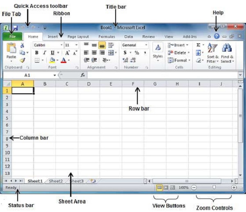The width and height of the screenshot is (246, 212).
Task: Click the Insert Function fx icon
Action: [83, 75]
